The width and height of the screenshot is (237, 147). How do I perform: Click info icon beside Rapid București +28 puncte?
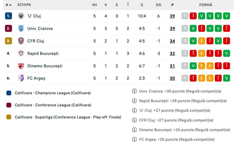(x=134, y=101)
